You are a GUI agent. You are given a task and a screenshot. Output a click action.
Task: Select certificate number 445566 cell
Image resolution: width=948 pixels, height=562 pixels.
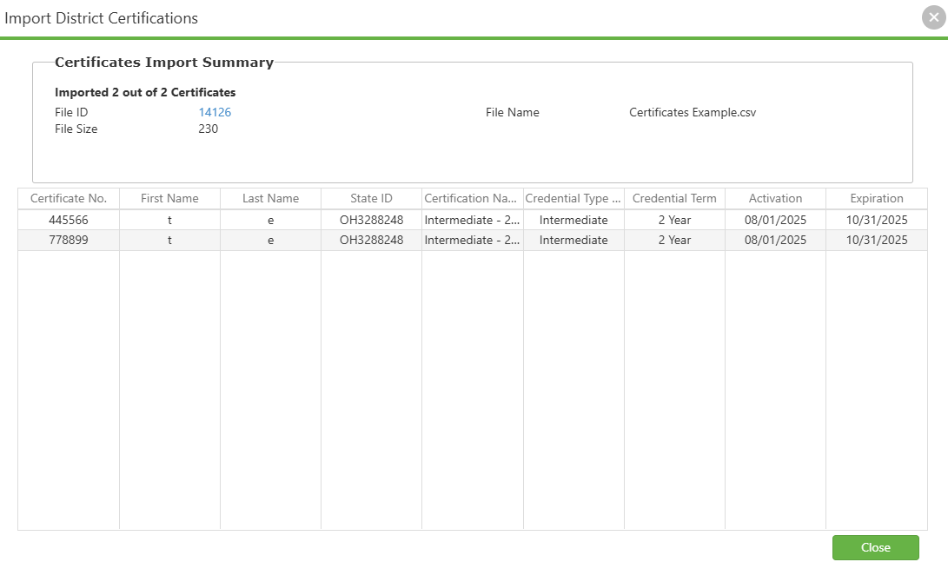click(69, 220)
